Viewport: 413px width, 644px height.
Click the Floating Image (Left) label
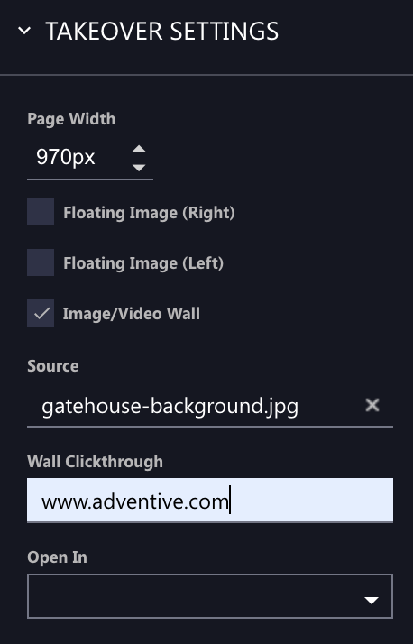(x=143, y=263)
